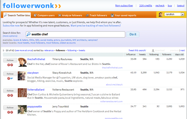Open the most followers leader board
This screenshot has height=119, width=187.
pyautogui.click(x=38, y=43)
